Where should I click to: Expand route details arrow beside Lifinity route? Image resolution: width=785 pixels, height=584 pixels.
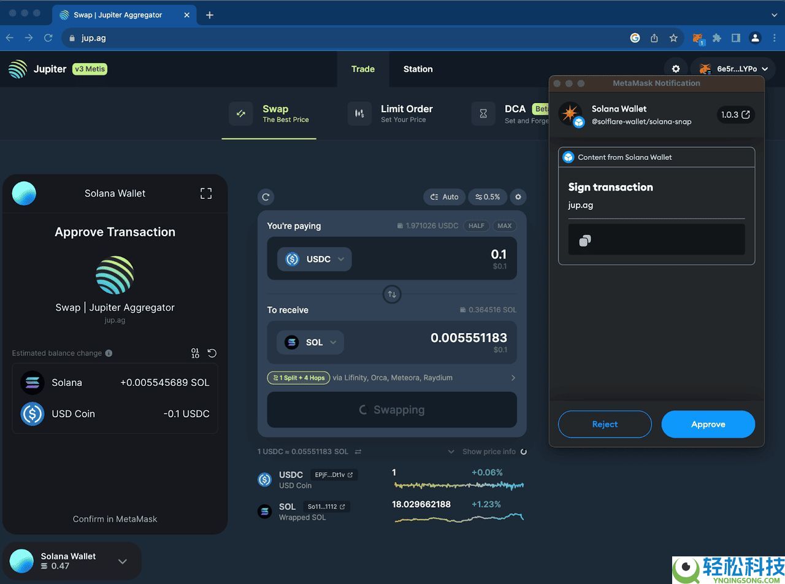[x=513, y=378]
